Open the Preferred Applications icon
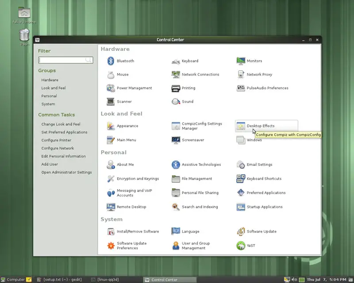The height and width of the screenshot is (283, 354). tap(241, 193)
